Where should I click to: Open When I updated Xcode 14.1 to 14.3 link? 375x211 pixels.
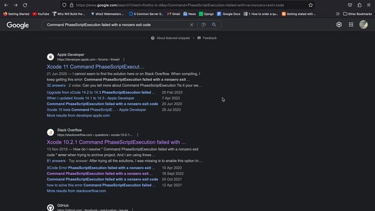pyautogui.click(x=91, y=98)
